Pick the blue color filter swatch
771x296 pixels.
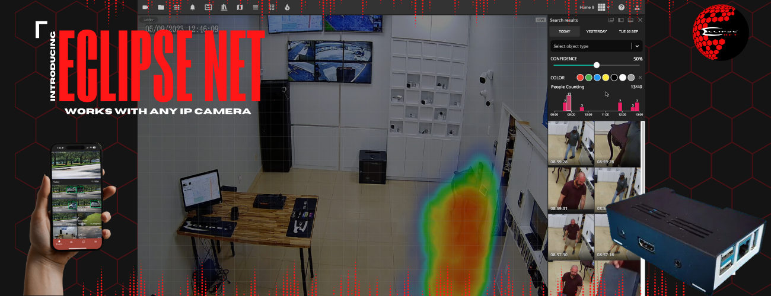click(x=597, y=78)
